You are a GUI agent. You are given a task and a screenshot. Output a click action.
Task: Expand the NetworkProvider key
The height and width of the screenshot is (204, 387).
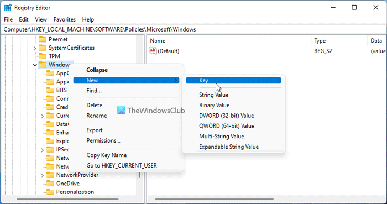(x=43, y=175)
